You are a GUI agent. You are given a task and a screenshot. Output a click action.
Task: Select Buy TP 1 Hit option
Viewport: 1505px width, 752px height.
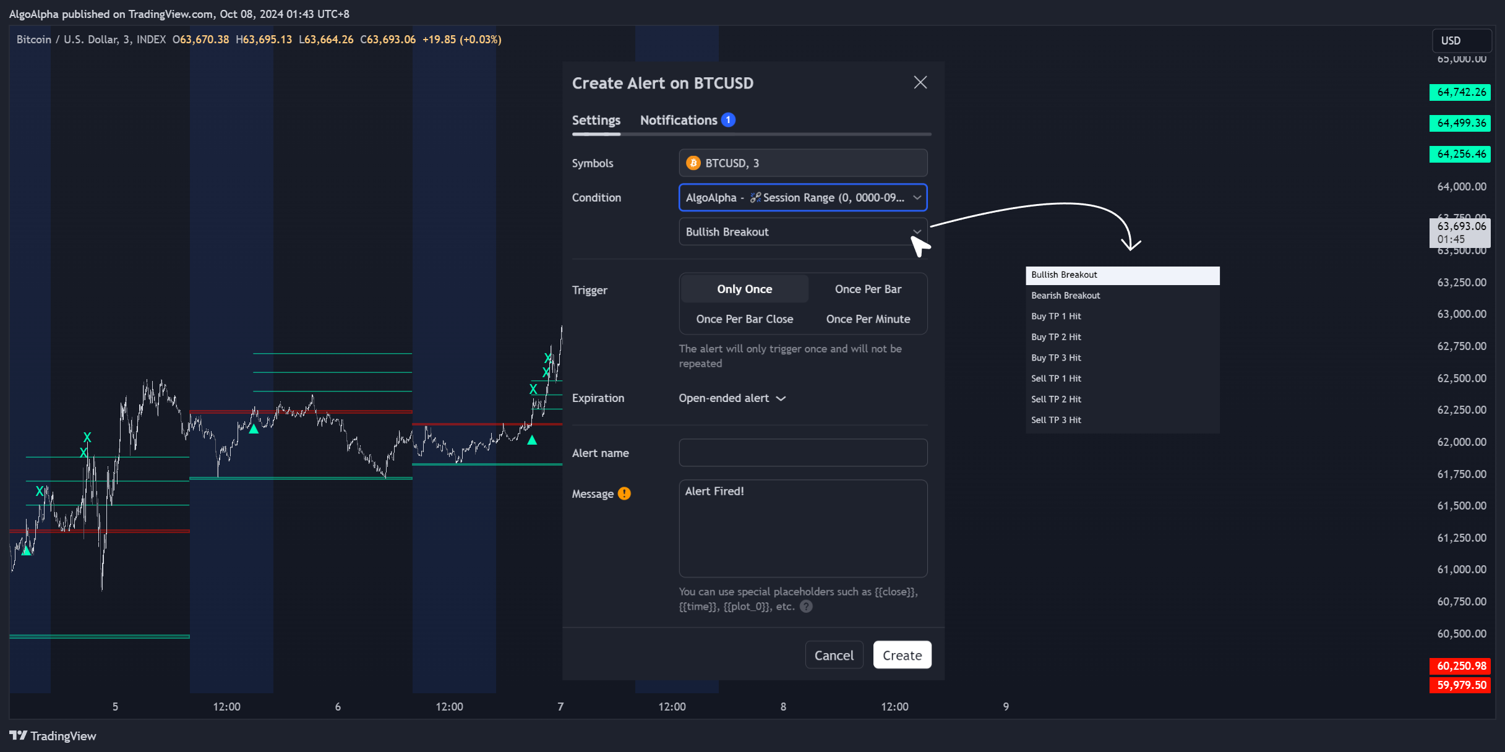coord(1122,317)
